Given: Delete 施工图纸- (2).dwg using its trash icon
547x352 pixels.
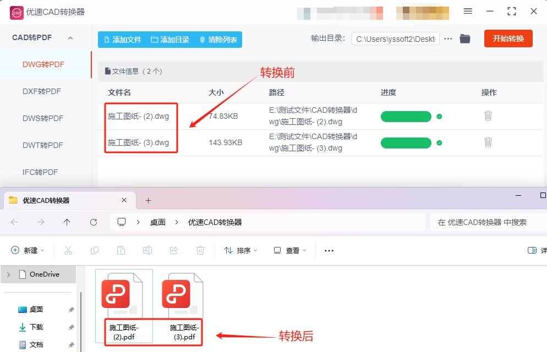Looking at the screenshot, I should point(488,117).
